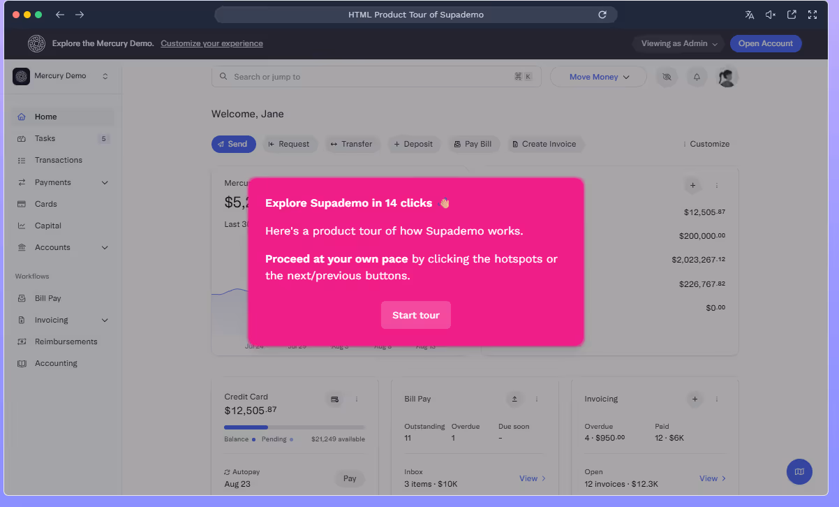Image resolution: width=839 pixels, height=507 pixels.
Task: Open the Move Money dropdown
Action: pyautogui.click(x=598, y=77)
